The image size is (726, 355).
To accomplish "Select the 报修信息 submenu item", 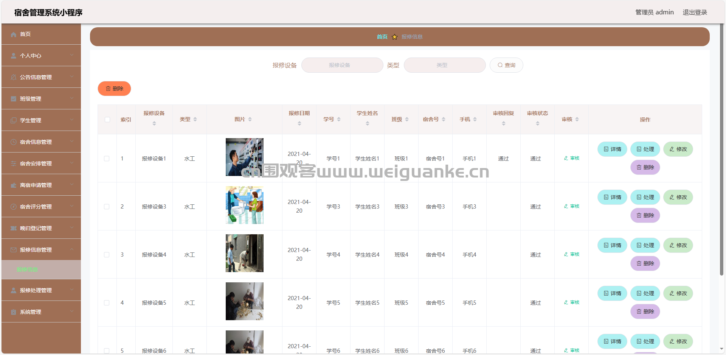I will click(41, 270).
